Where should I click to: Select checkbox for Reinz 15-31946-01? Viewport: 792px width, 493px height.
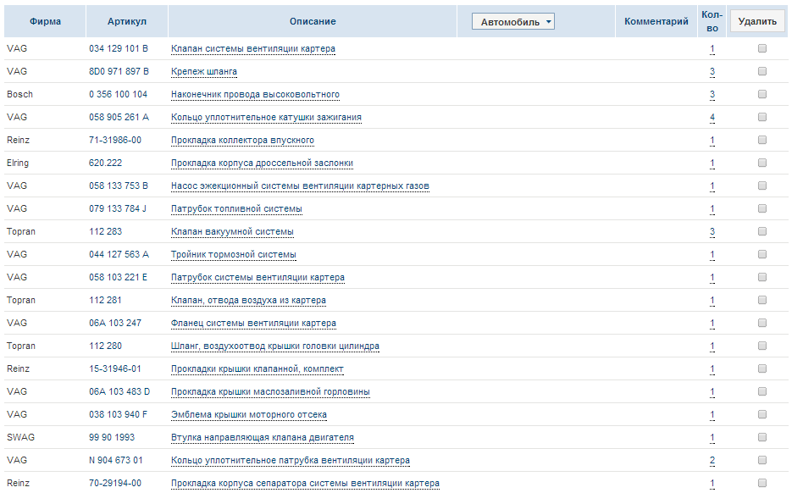(762, 368)
